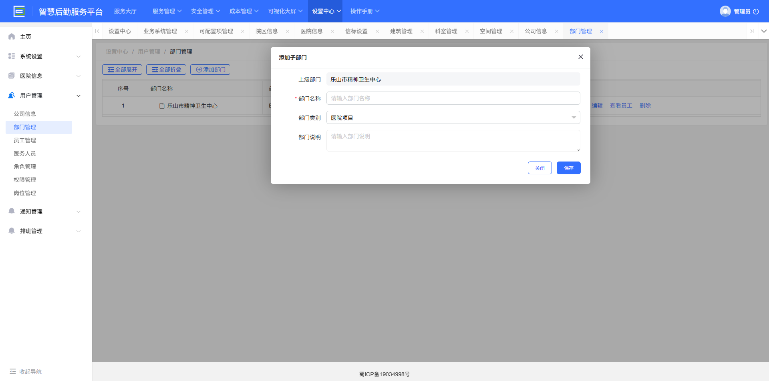Open the 部门类别 select box
Screen dimensions: 769x381
tap(453, 118)
